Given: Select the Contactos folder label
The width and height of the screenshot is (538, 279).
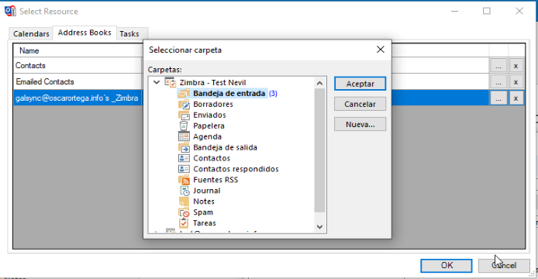Looking at the screenshot, I should tap(212, 158).
